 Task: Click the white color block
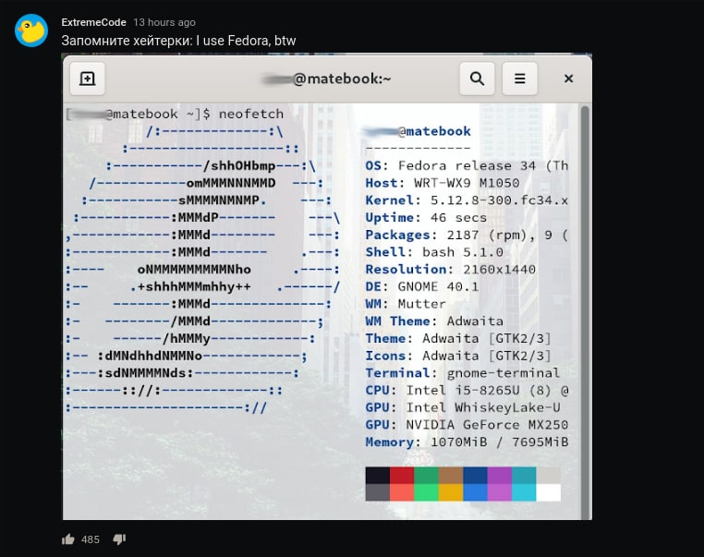click(548, 492)
